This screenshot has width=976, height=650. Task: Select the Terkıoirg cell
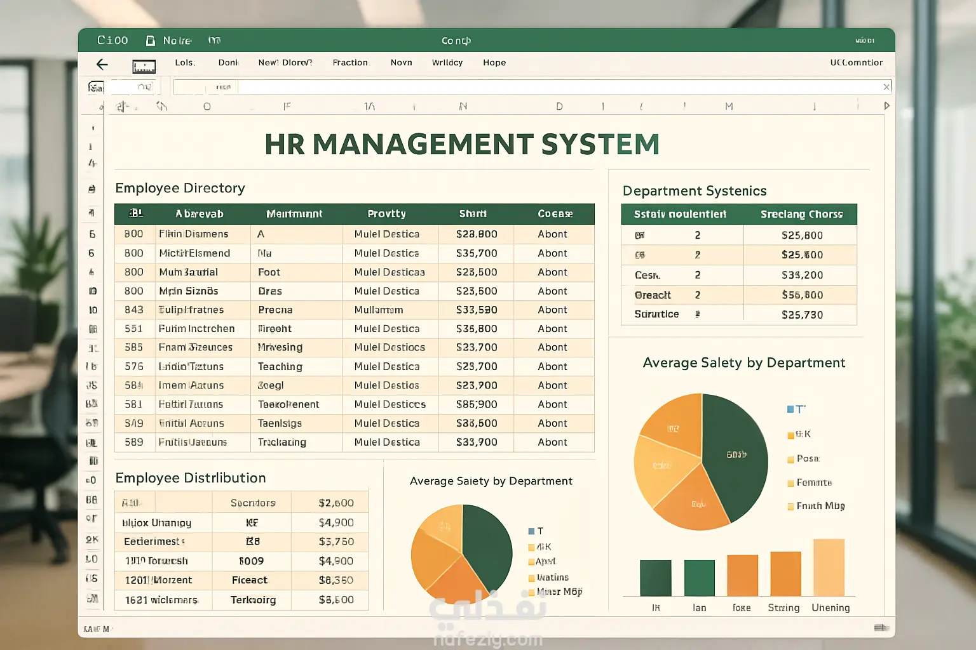[252, 600]
